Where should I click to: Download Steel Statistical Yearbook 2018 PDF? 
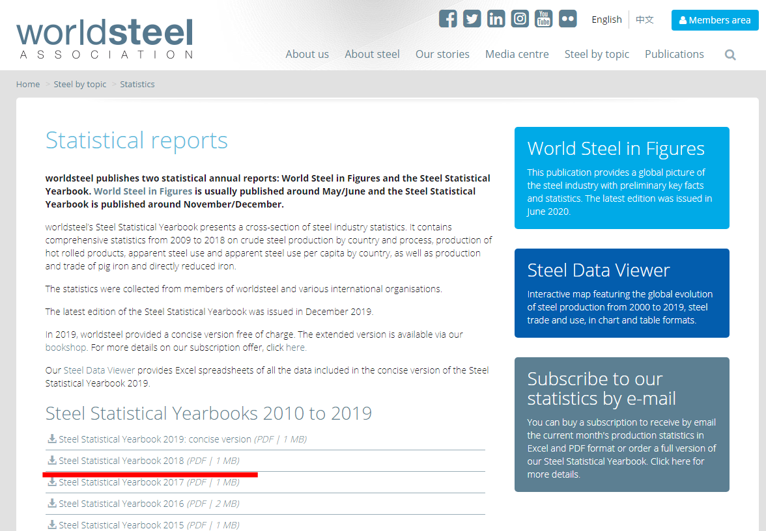(x=149, y=461)
